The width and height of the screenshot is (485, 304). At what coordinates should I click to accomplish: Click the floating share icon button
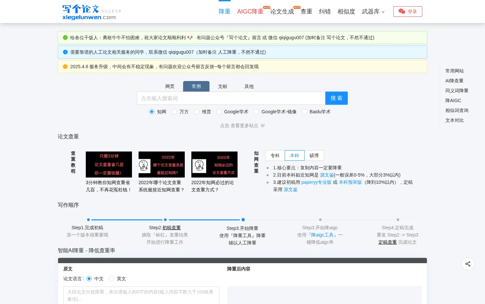(468, 264)
